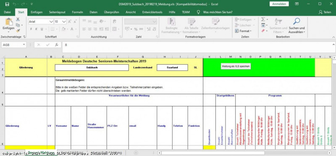
Task: Click the Orientation text rotation icon
Action: (101, 21)
